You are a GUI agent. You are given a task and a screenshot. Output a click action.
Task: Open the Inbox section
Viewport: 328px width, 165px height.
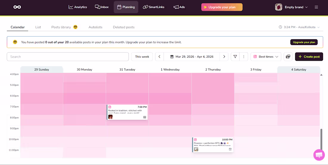coord(102,7)
